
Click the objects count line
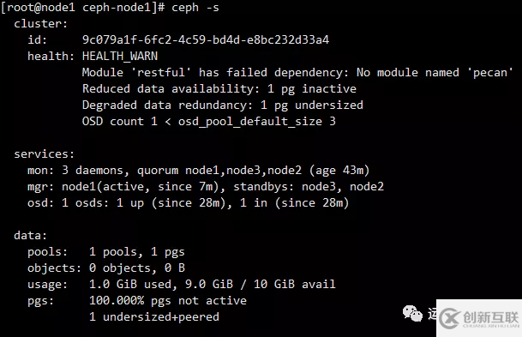(x=106, y=268)
